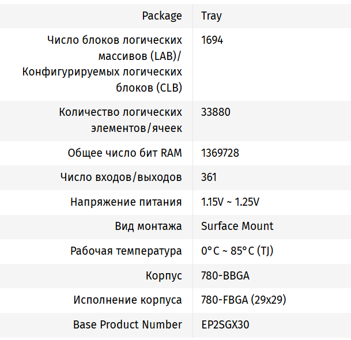
Task: Select the value 1694
Action: 212,40
